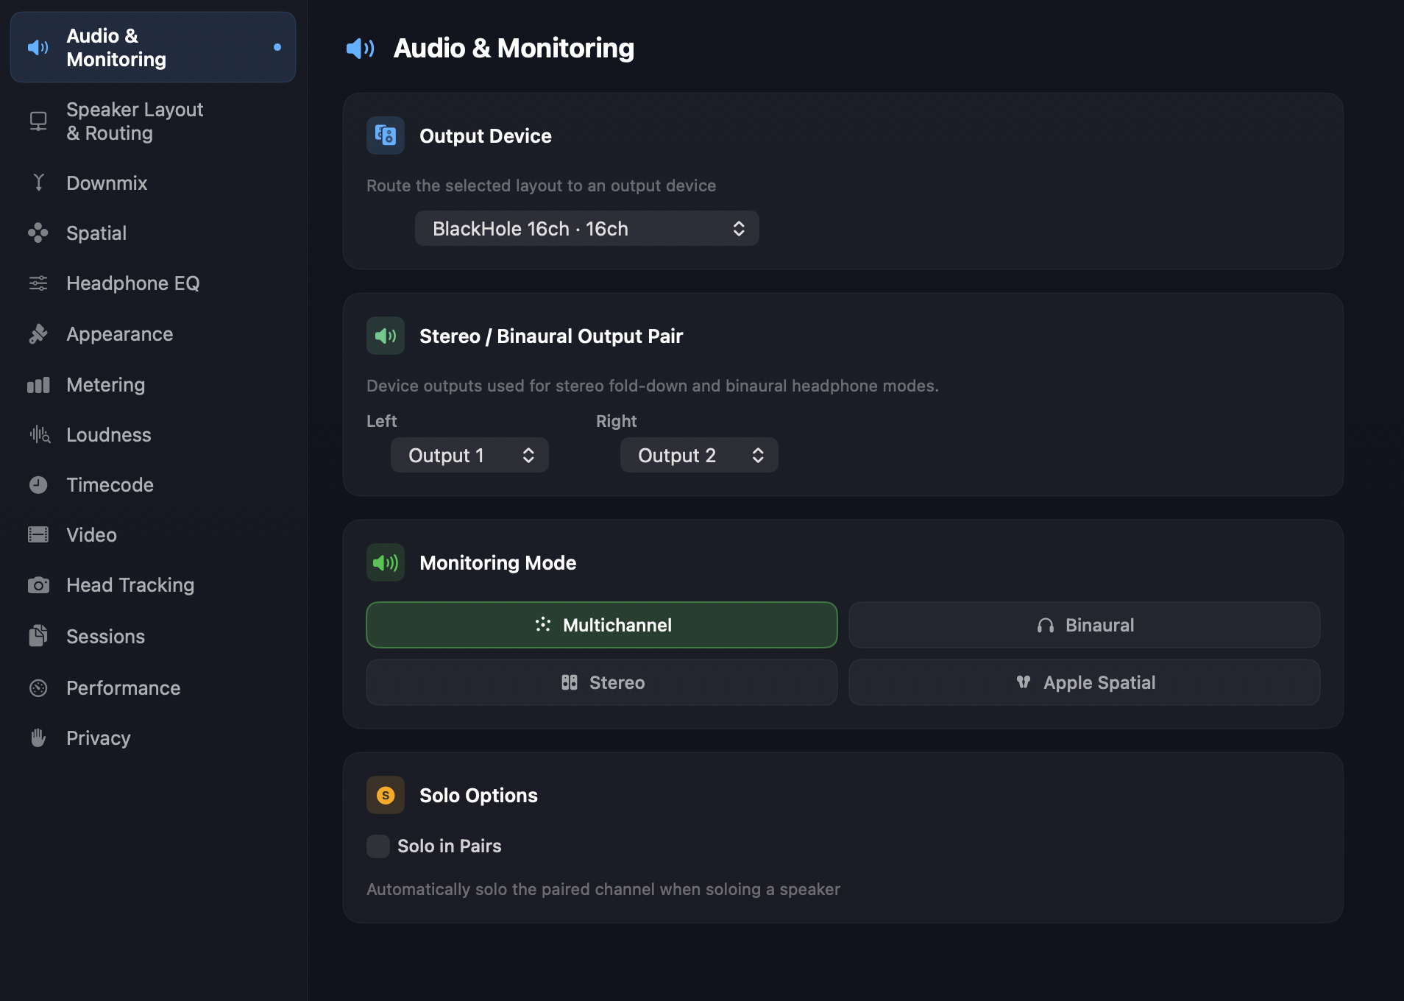This screenshot has width=1404, height=1001.
Task: Open the BlackHole 16ch output device dropdown
Action: click(587, 228)
